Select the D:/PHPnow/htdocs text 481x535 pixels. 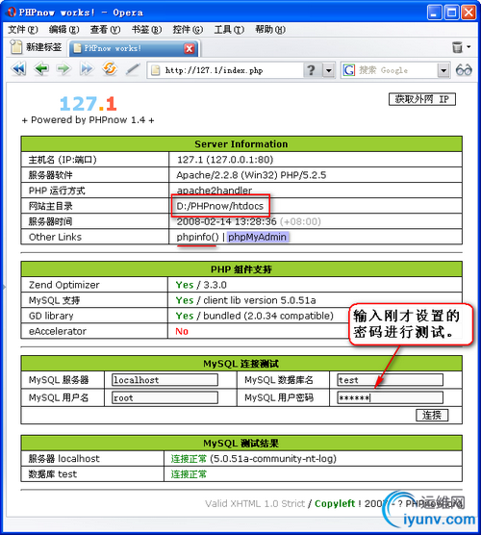tap(220, 206)
